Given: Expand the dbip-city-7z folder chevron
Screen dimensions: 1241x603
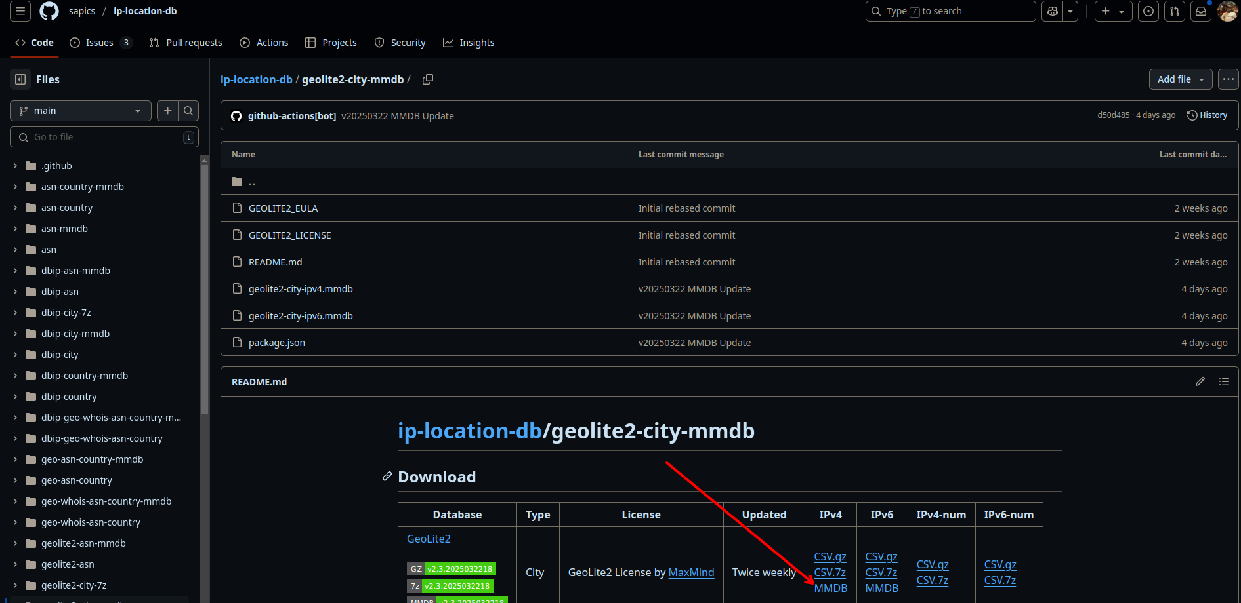Looking at the screenshot, I should (15, 313).
